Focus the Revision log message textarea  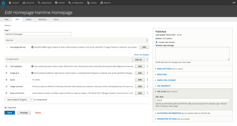(x=193, y=54)
